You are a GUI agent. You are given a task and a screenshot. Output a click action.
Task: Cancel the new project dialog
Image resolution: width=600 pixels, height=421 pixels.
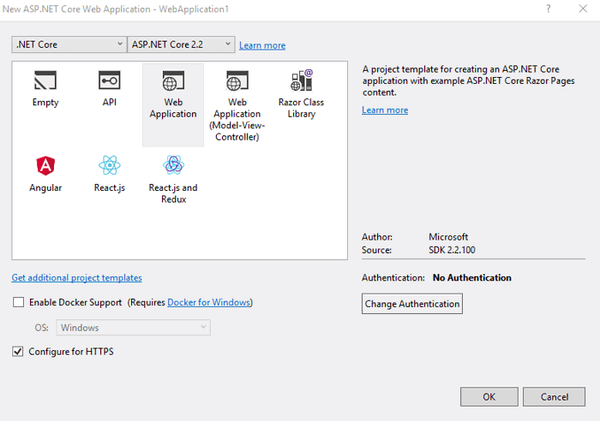click(x=553, y=397)
